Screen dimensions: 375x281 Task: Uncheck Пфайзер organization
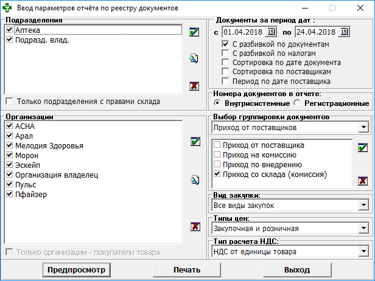9,194
